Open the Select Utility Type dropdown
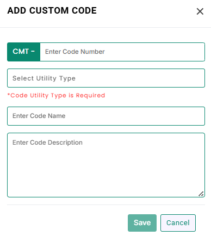 106,78
